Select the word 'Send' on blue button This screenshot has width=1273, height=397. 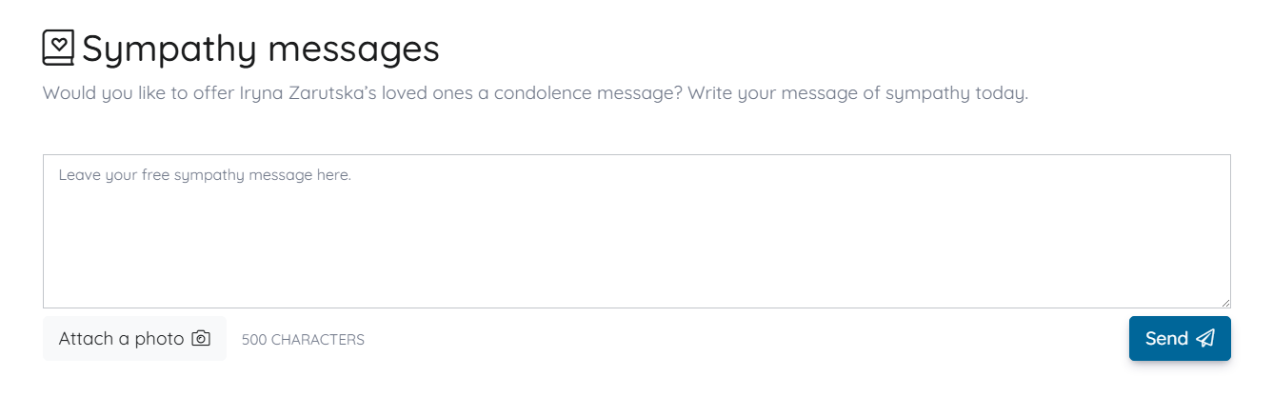click(x=1166, y=339)
